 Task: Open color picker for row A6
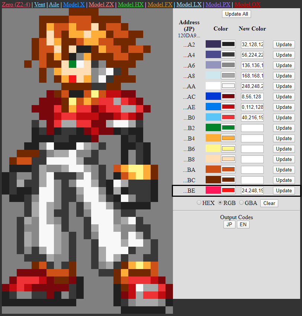coord(228,65)
